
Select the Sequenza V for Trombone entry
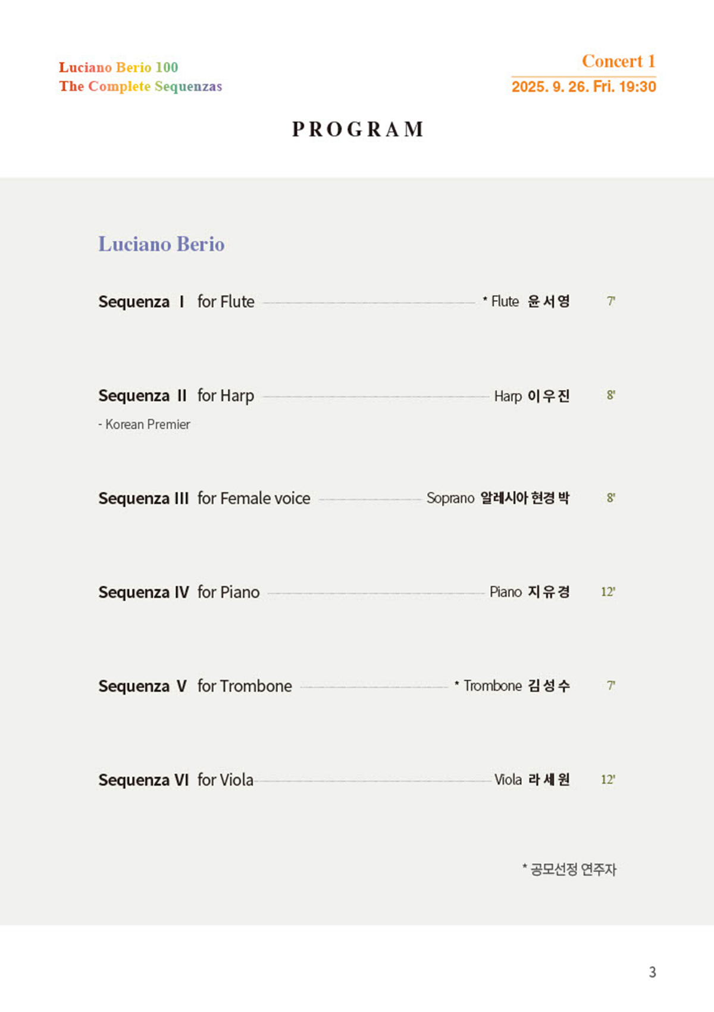tap(195, 686)
